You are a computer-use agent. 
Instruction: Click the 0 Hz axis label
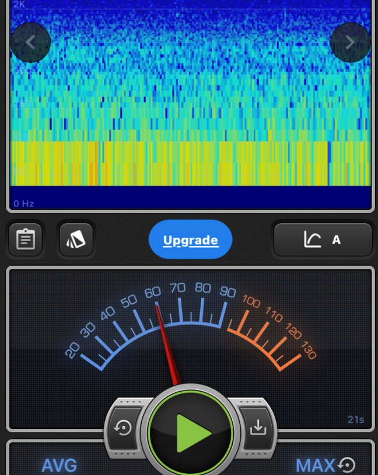(24, 203)
